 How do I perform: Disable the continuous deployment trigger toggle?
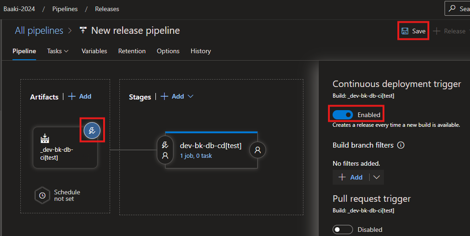[x=343, y=115]
